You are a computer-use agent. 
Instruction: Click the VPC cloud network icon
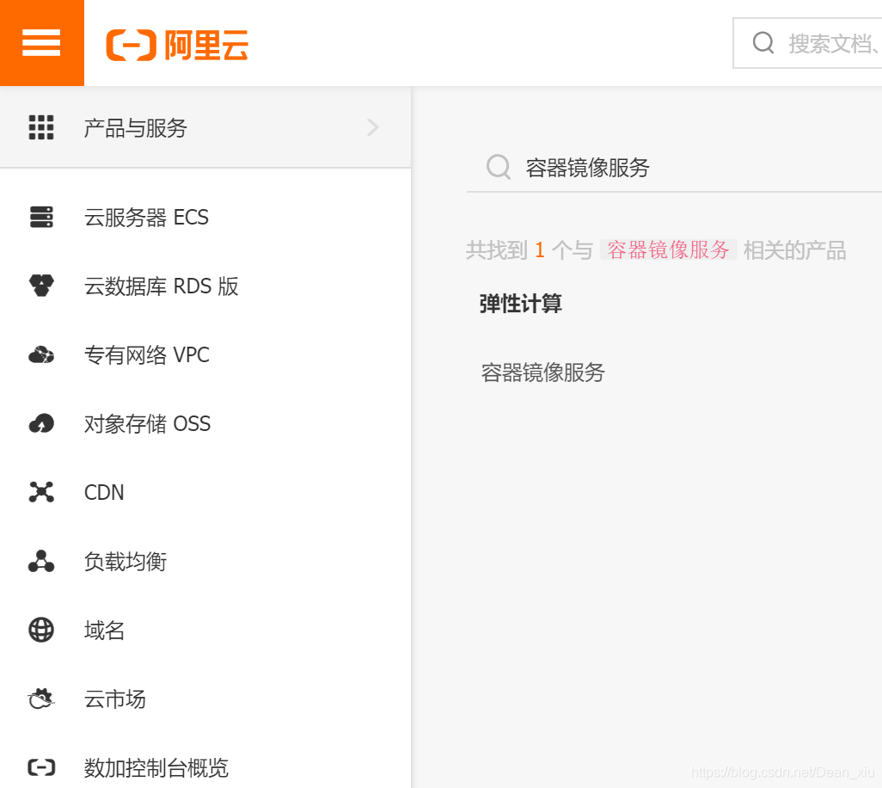click(41, 354)
